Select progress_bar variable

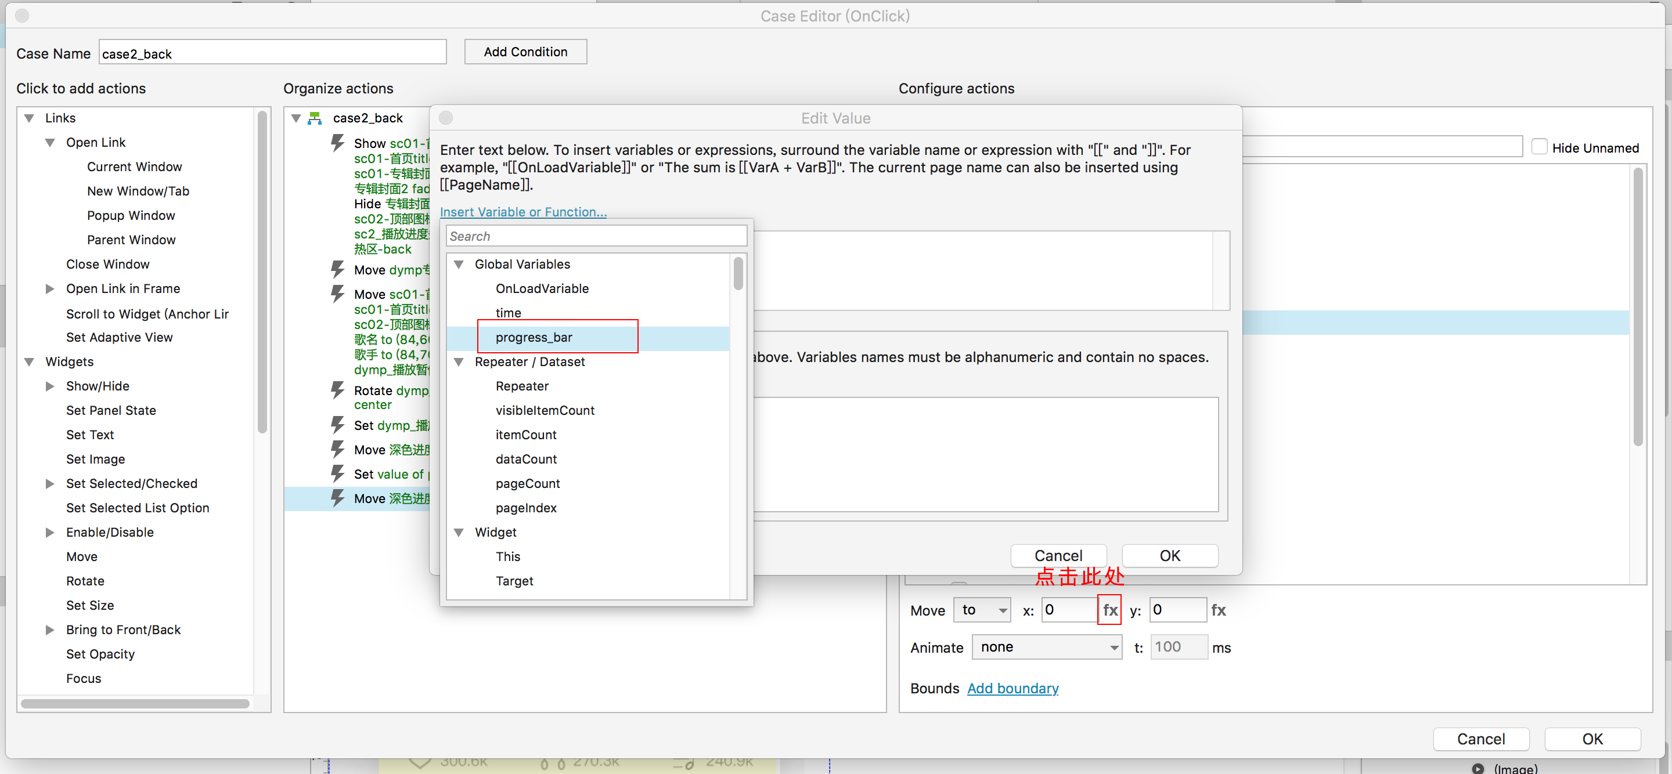click(x=534, y=337)
